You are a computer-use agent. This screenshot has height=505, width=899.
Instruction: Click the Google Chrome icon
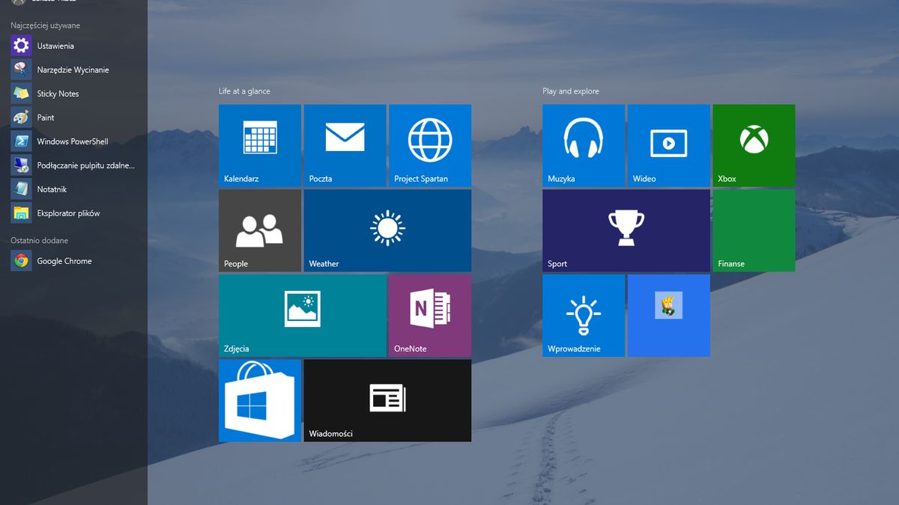click(x=21, y=261)
